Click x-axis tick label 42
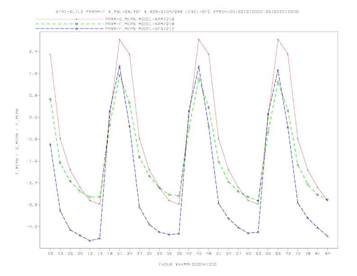The height and width of the screenshot is (276, 357). (x=189, y=253)
